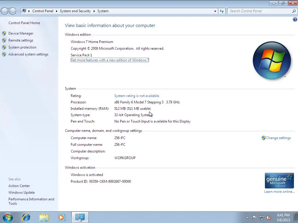Click the 'Service Pack 1' text
Image resolution: width=298 pixels, height=223 pixels.
tap(81, 55)
